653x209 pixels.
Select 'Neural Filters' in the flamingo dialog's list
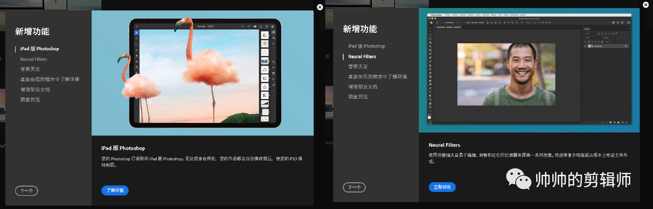coord(33,59)
